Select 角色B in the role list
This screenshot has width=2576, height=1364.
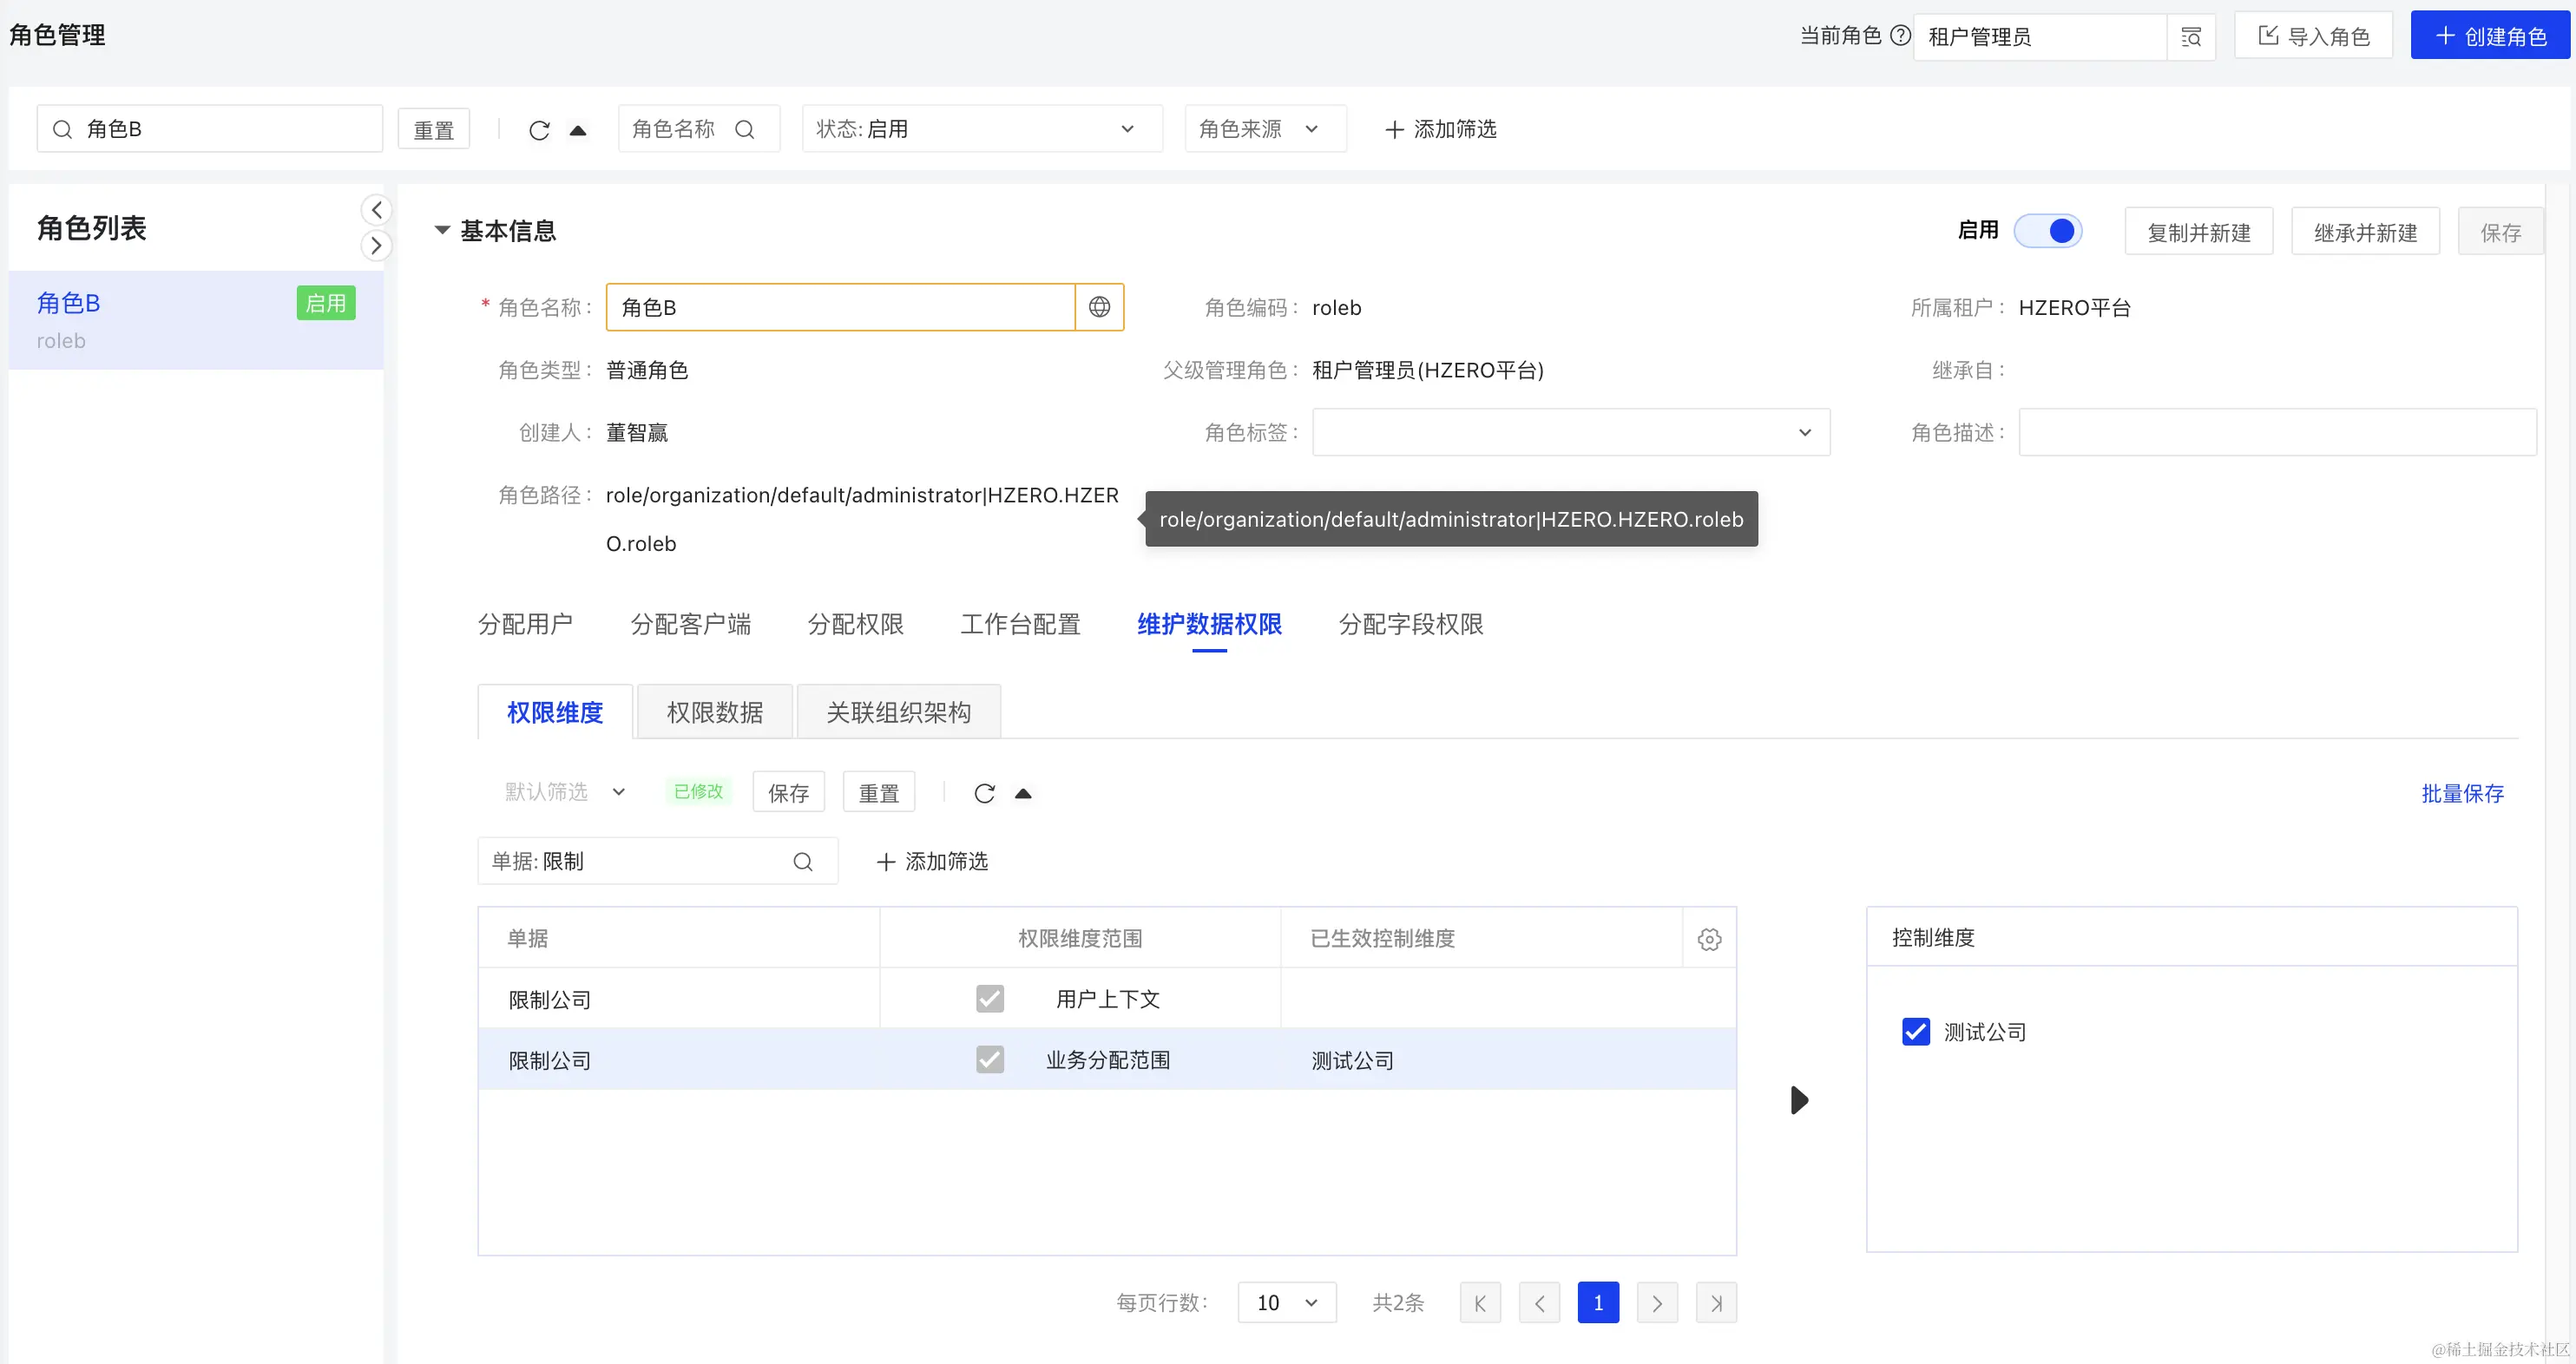point(196,320)
